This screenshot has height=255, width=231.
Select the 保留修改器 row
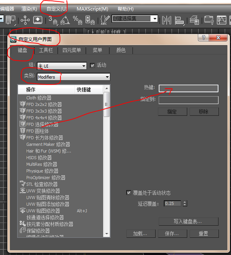(61, 231)
